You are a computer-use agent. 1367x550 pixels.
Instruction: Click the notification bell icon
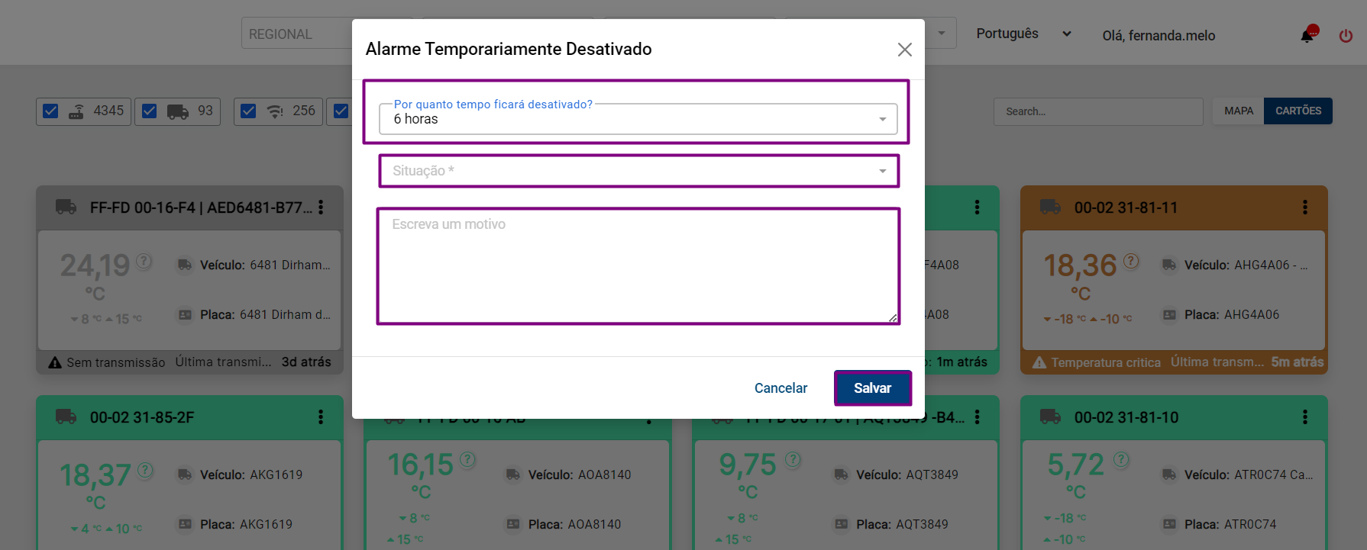click(1308, 35)
